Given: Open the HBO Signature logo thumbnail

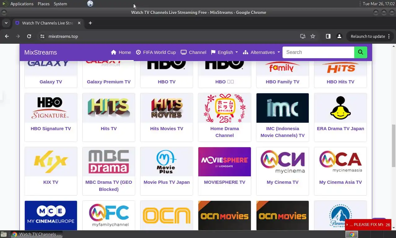Looking at the screenshot, I should [51, 108].
